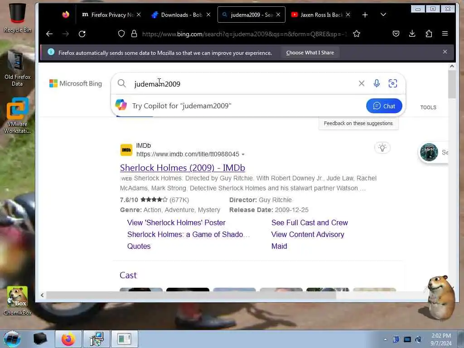Click Microsoft Bing logo

point(76,83)
